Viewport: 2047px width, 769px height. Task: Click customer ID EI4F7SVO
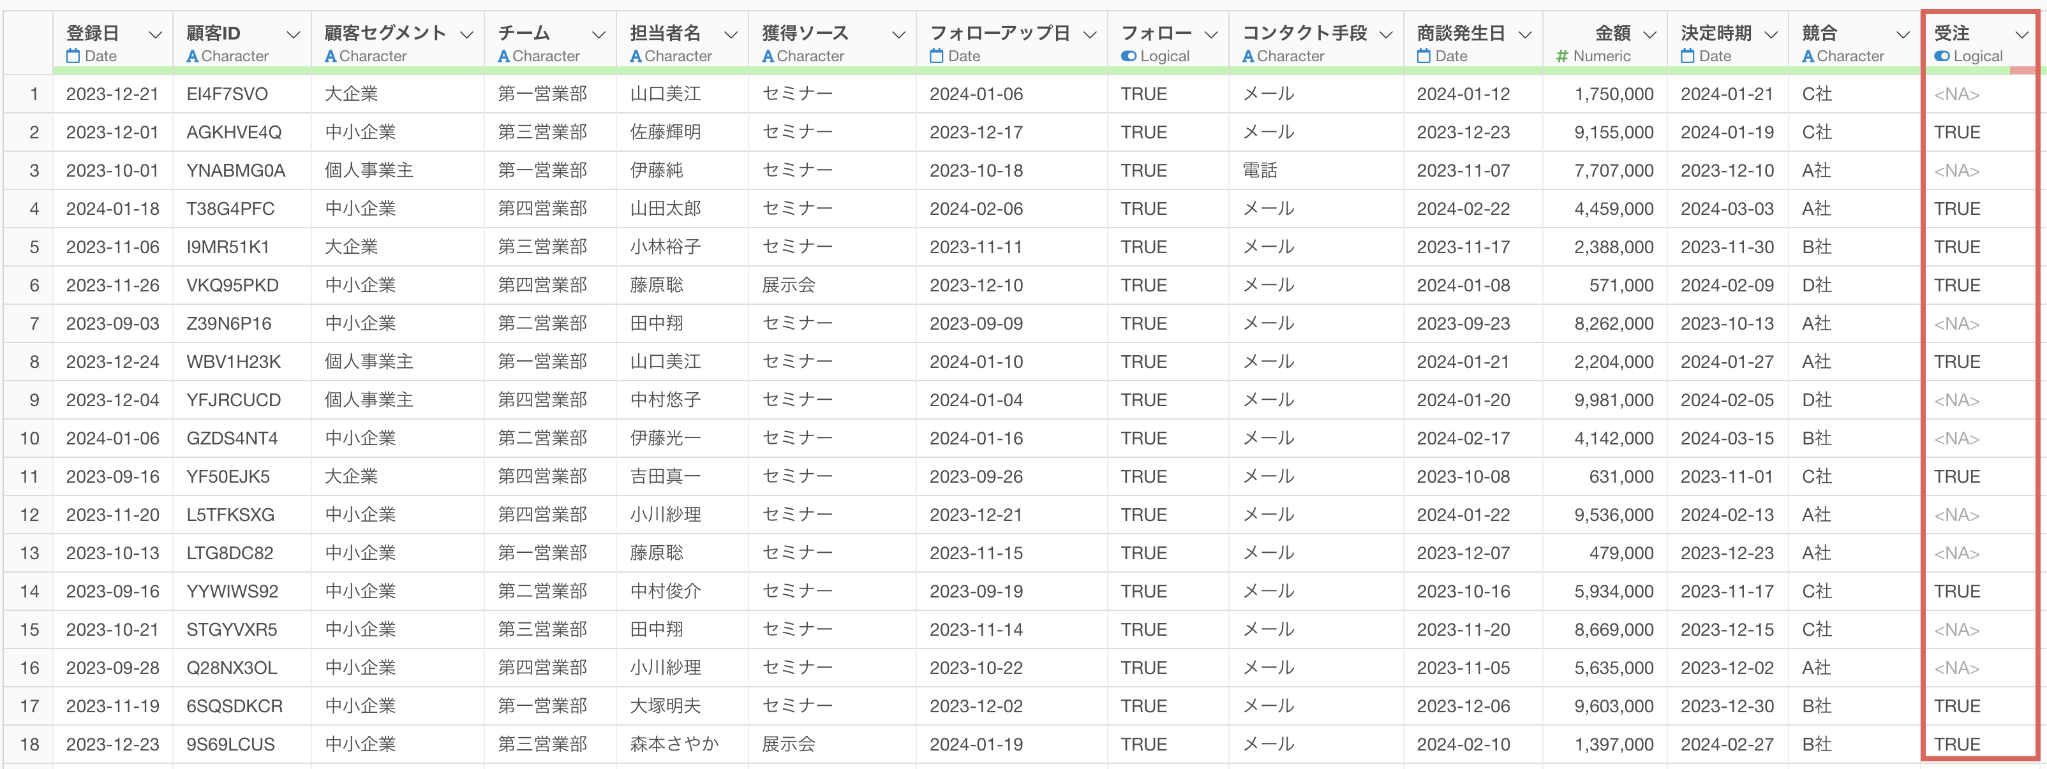(x=227, y=94)
